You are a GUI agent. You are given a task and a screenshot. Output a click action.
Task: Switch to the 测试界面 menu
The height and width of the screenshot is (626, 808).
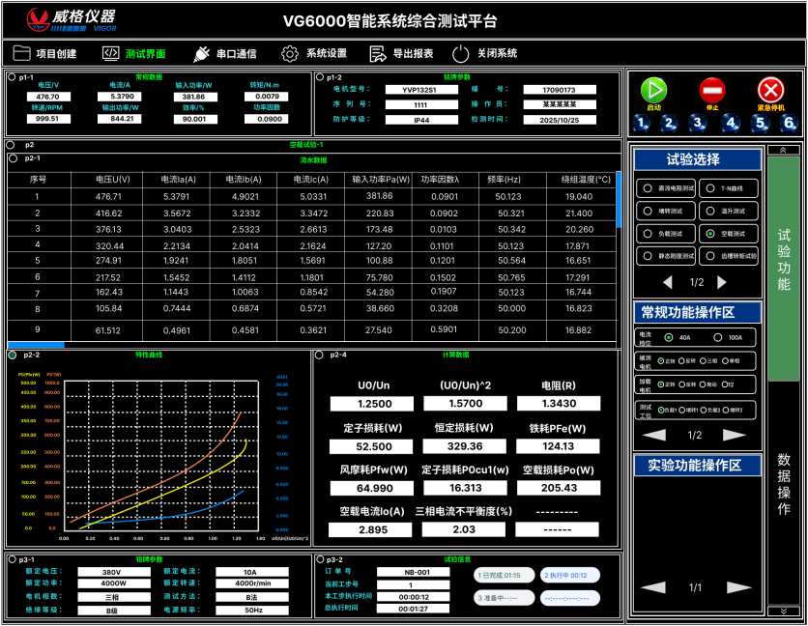coord(145,53)
